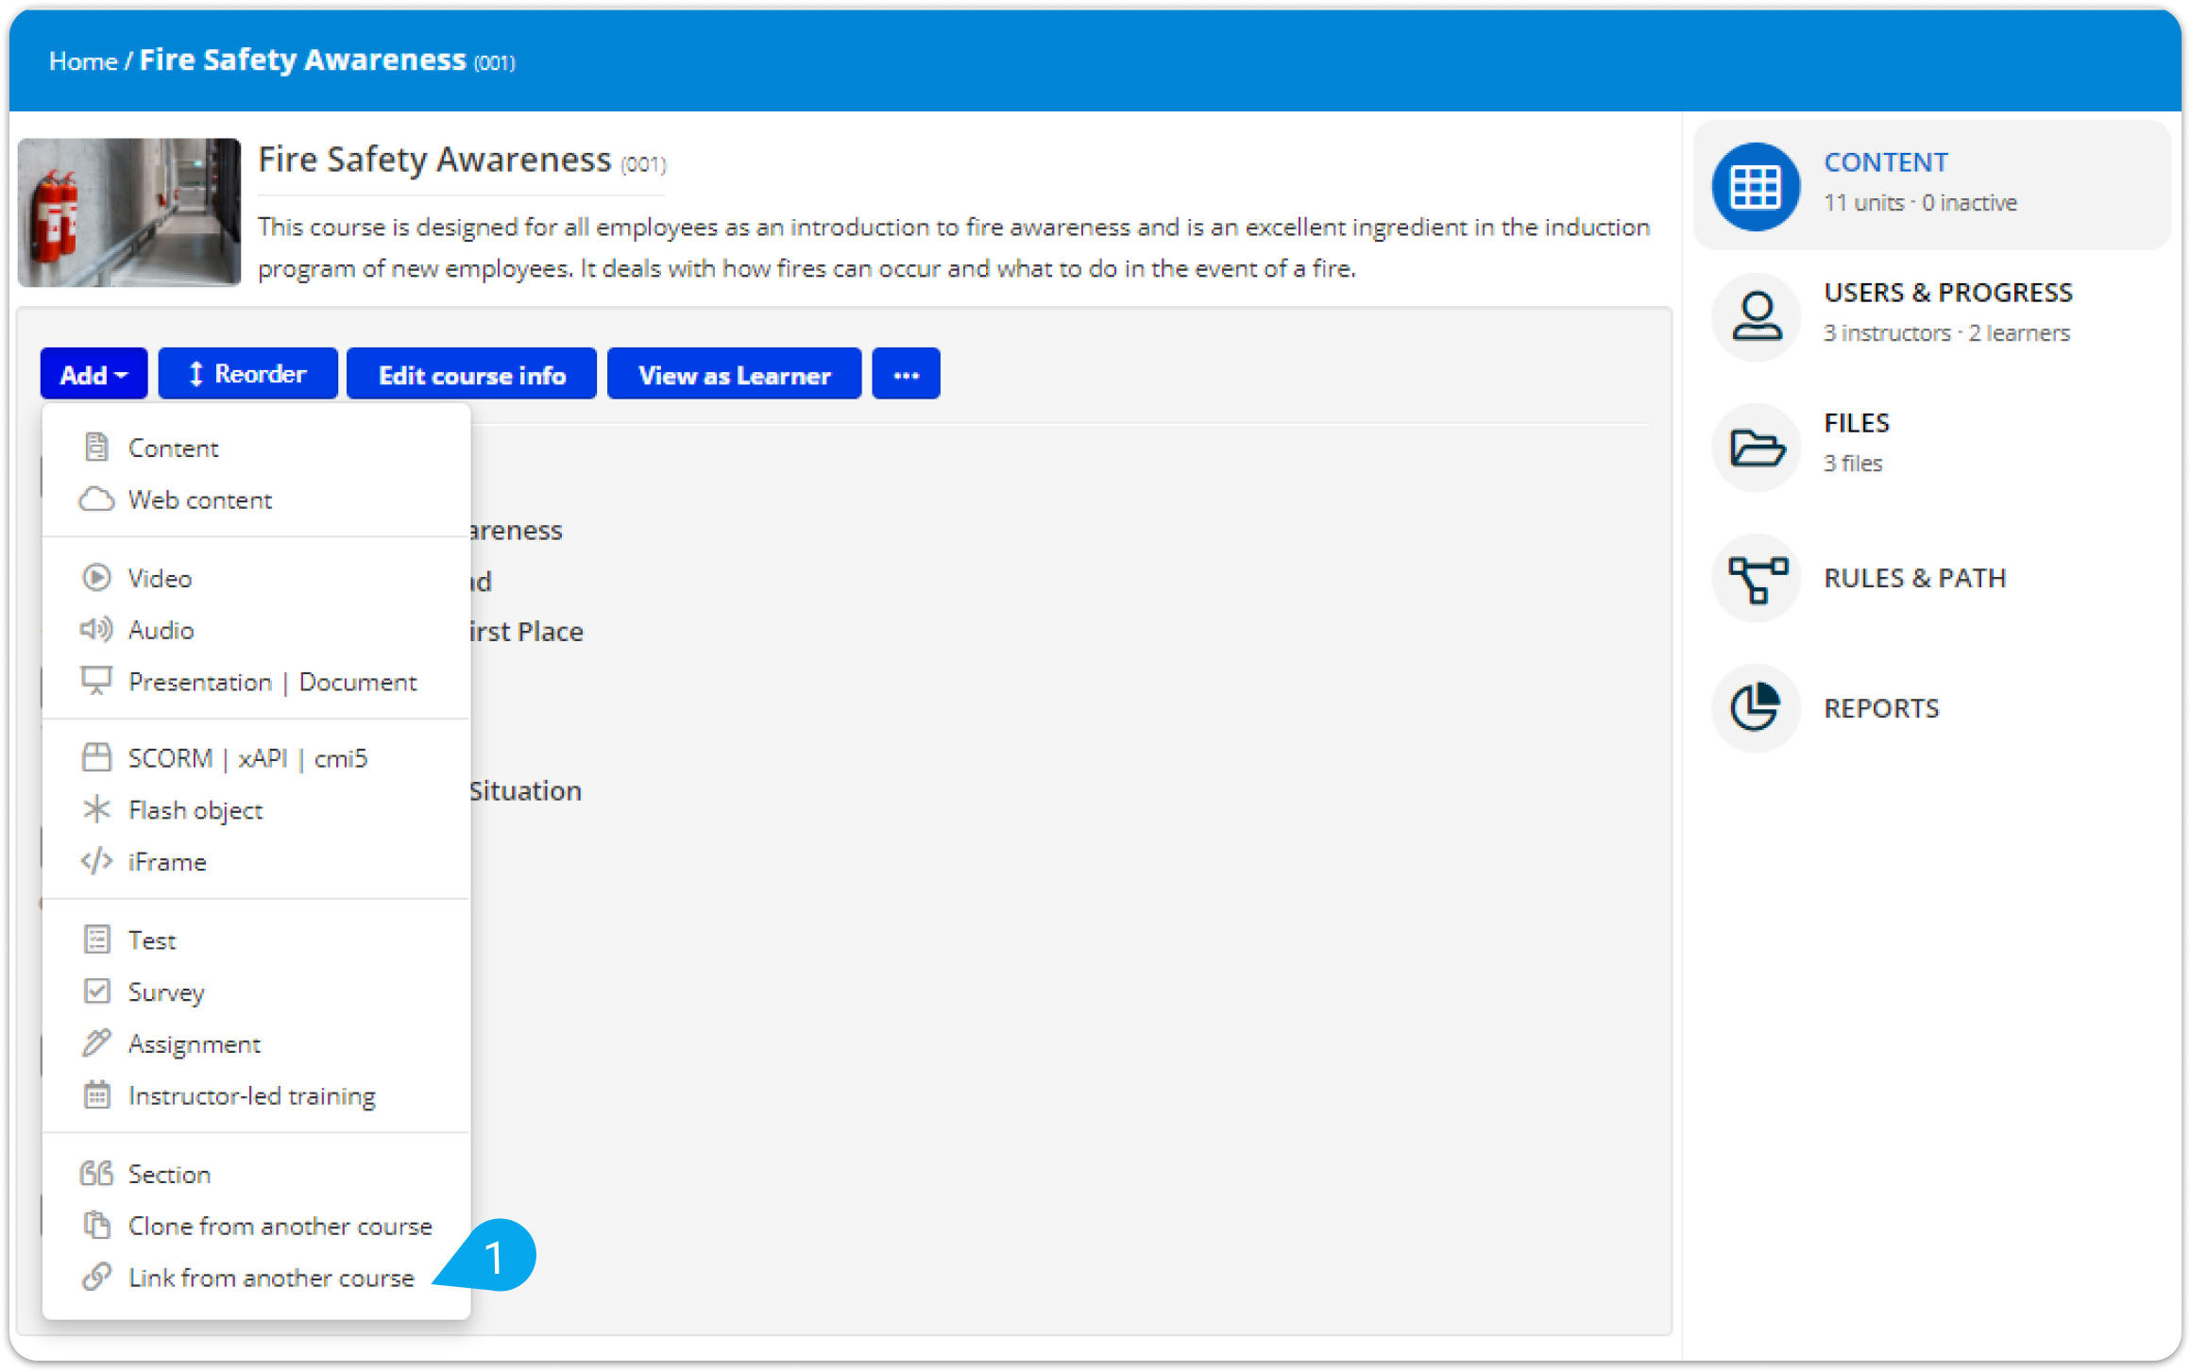This screenshot has height=1372, width=2191.
Task: Collapse the Add dropdown button
Action: (x=93, y=375)
